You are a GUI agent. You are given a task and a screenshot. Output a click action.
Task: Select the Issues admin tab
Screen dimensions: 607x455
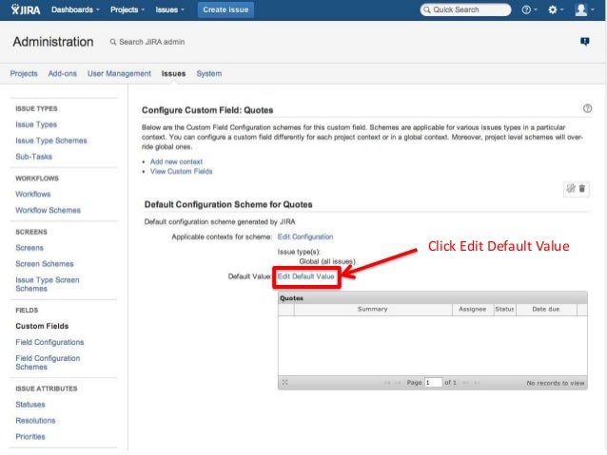[x=173, y=73]
